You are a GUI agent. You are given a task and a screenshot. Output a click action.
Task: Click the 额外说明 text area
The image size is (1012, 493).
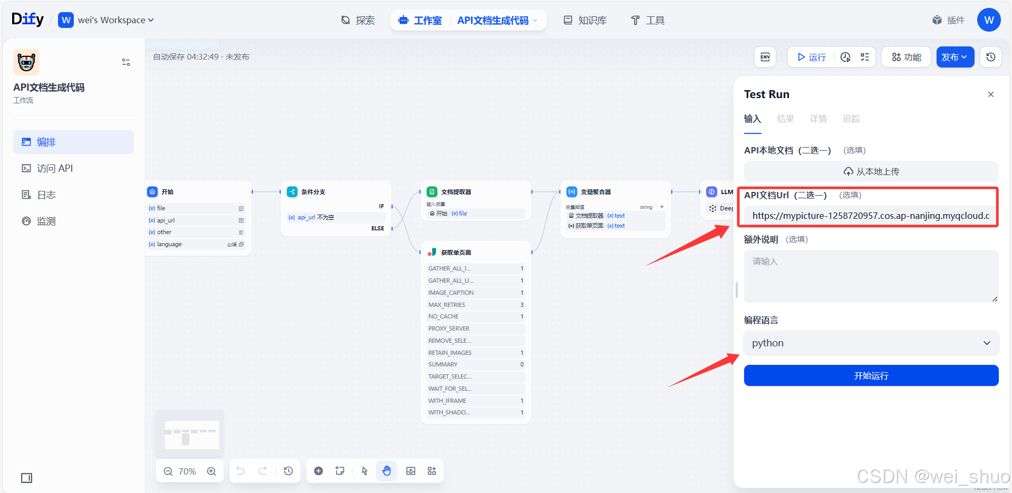871,276
